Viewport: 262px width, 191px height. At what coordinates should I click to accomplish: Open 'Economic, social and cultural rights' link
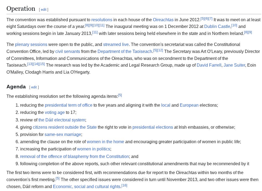click(x=87, y=187)
